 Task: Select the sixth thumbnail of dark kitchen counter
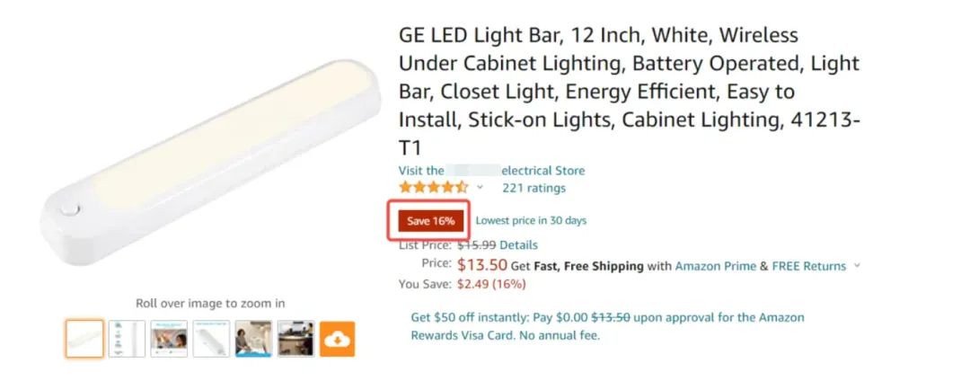(295, 339)
